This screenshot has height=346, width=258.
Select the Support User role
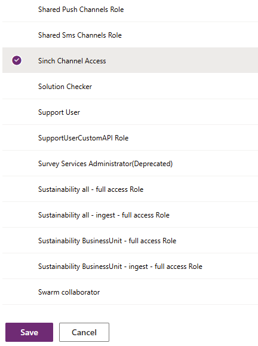coord(130,112)
